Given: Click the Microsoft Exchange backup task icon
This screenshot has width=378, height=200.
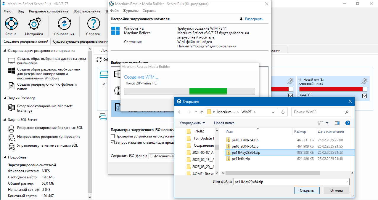Looking at the screenshot, I should tap(12, 108).
